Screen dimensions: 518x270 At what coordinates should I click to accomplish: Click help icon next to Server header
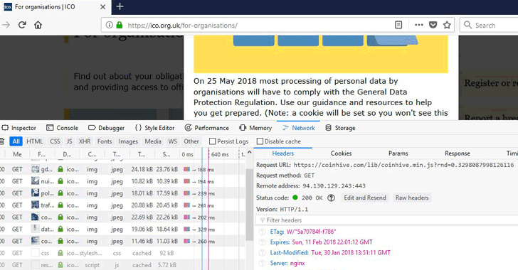click(x=262, y=264)
